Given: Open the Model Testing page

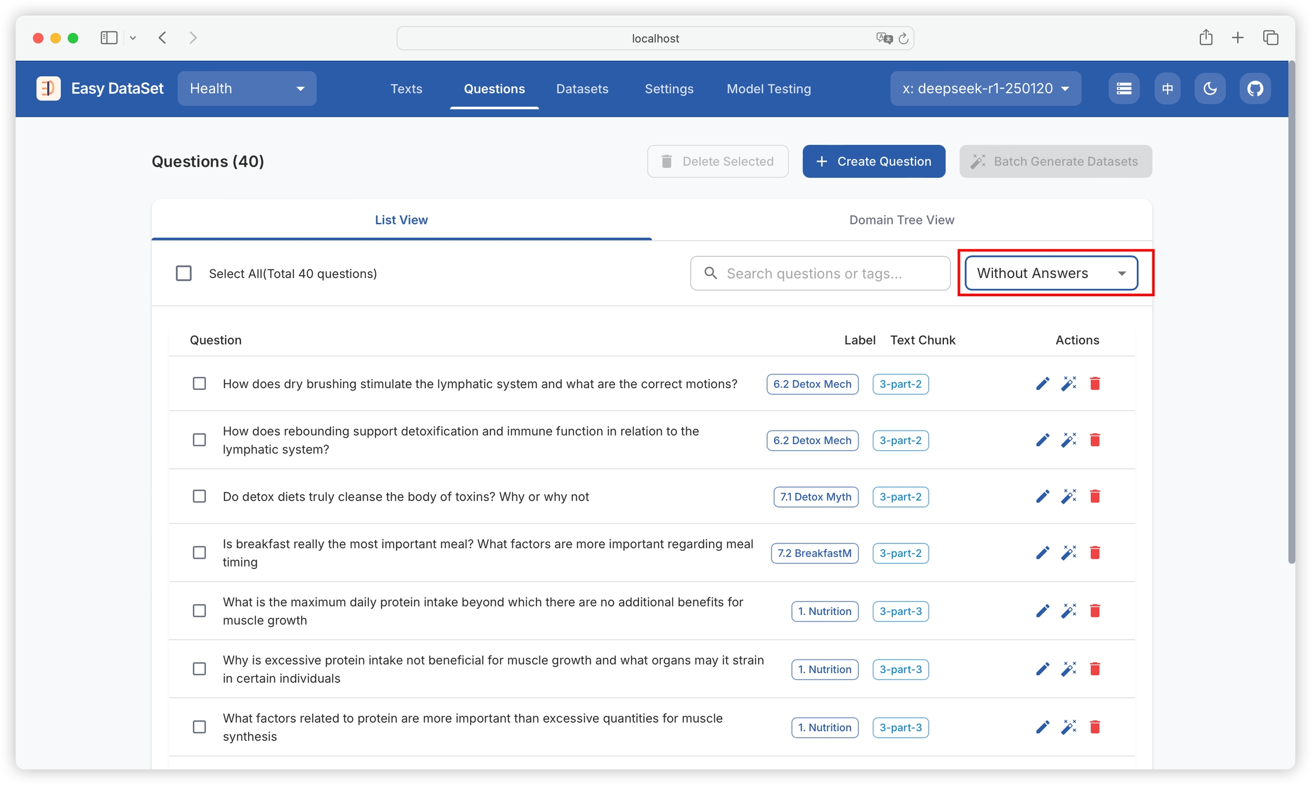Looking at the screenshot, I should 768,89.
